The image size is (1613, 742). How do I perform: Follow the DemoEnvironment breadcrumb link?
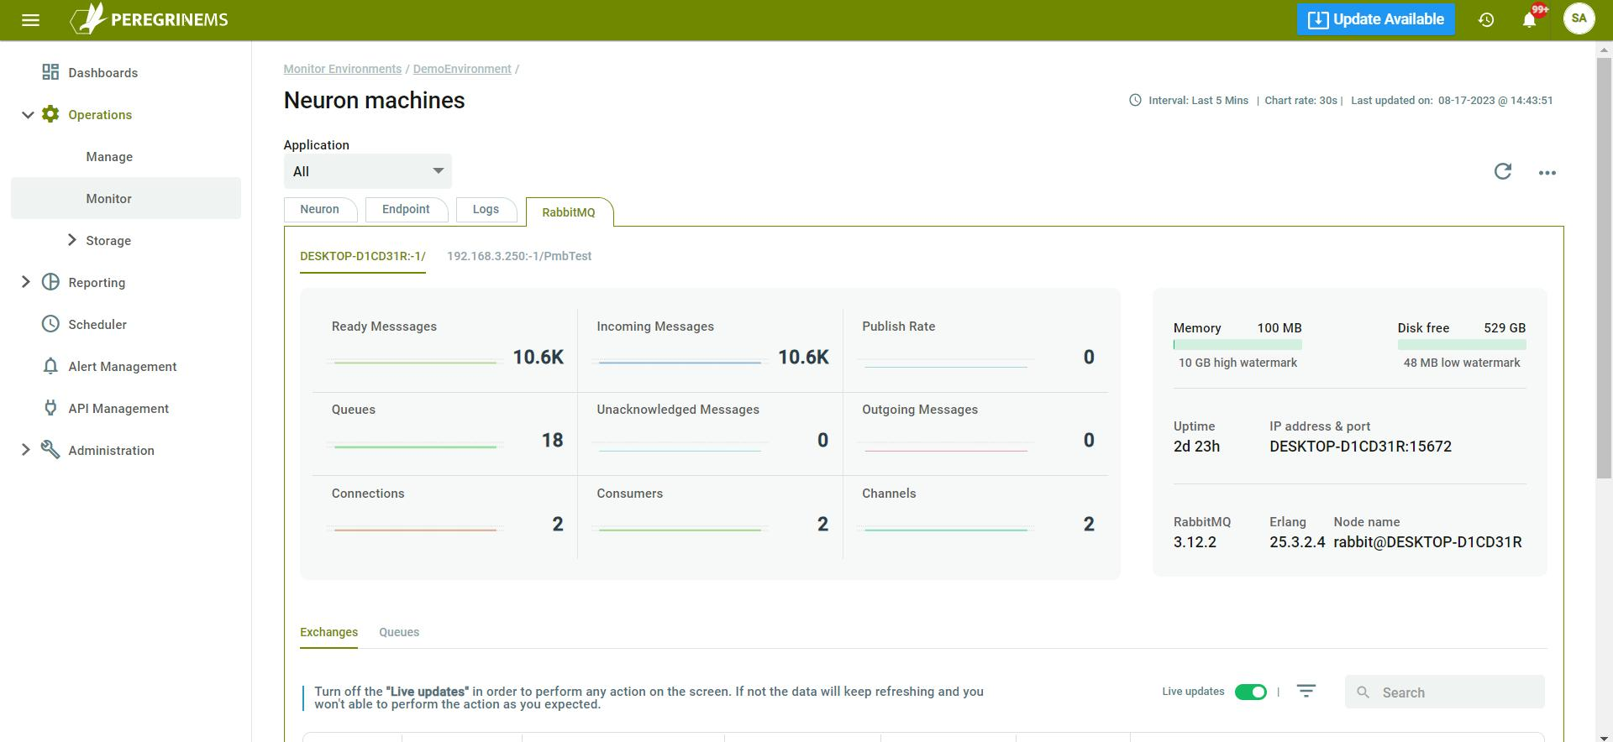coord(462,69)
